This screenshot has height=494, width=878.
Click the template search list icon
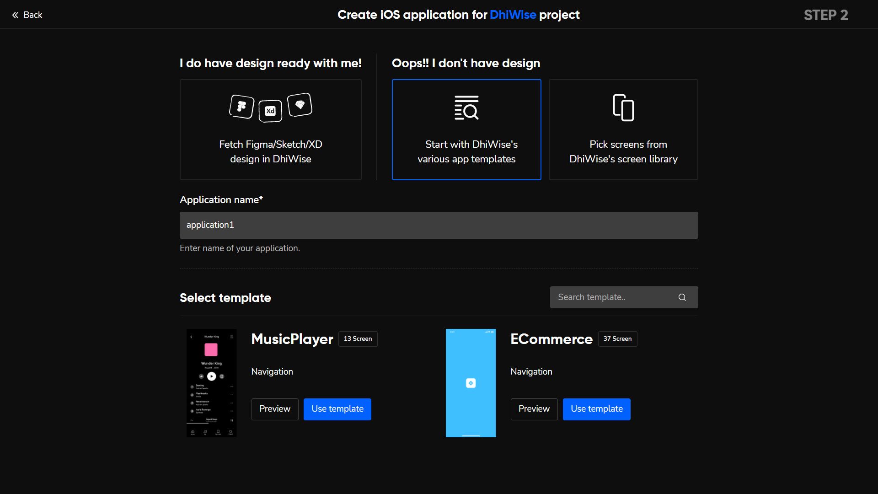click(466, 108)
